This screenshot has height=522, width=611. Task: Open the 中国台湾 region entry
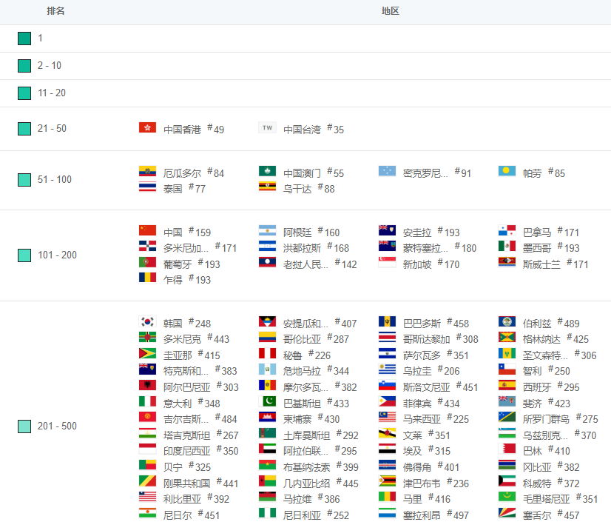pos(302,129)
